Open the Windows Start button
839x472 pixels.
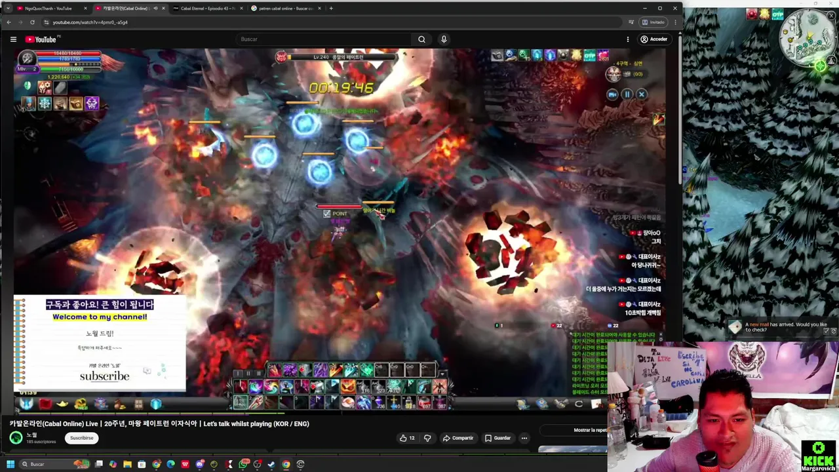point(10,464)
